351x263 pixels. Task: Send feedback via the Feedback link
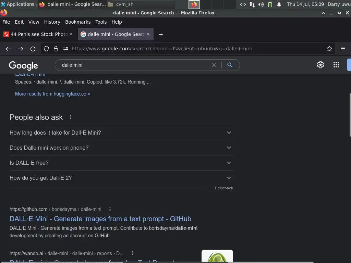tap(224, 188)
